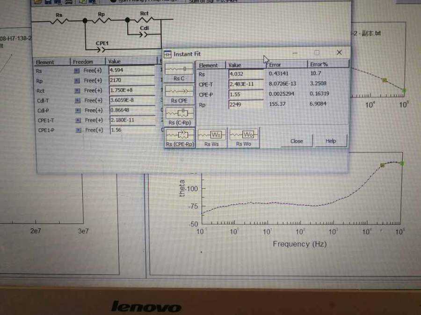Select the Rs (C-Rp) circuit model
The width and height of the screenshot is (421, 315).
coord(179,113)
